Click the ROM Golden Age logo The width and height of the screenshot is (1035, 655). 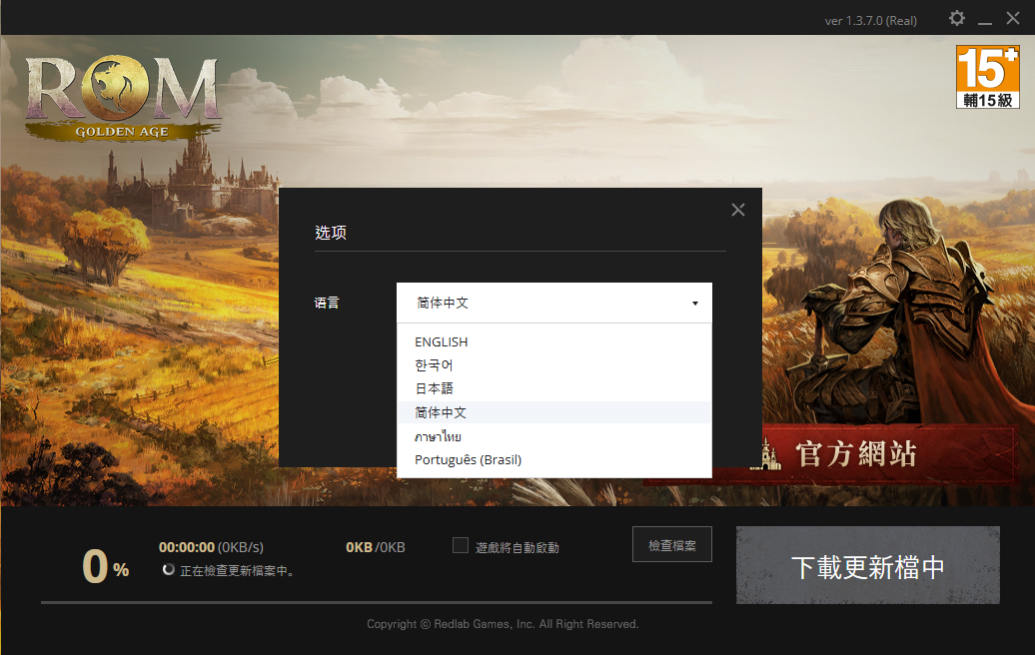(123, 97)
